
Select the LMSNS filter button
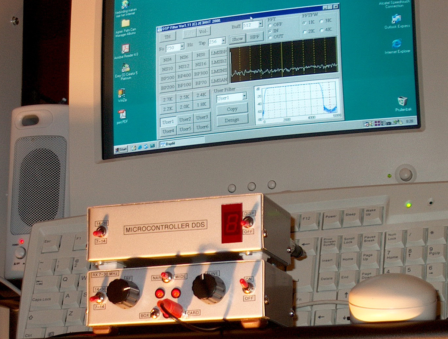(x=218, y=71)
